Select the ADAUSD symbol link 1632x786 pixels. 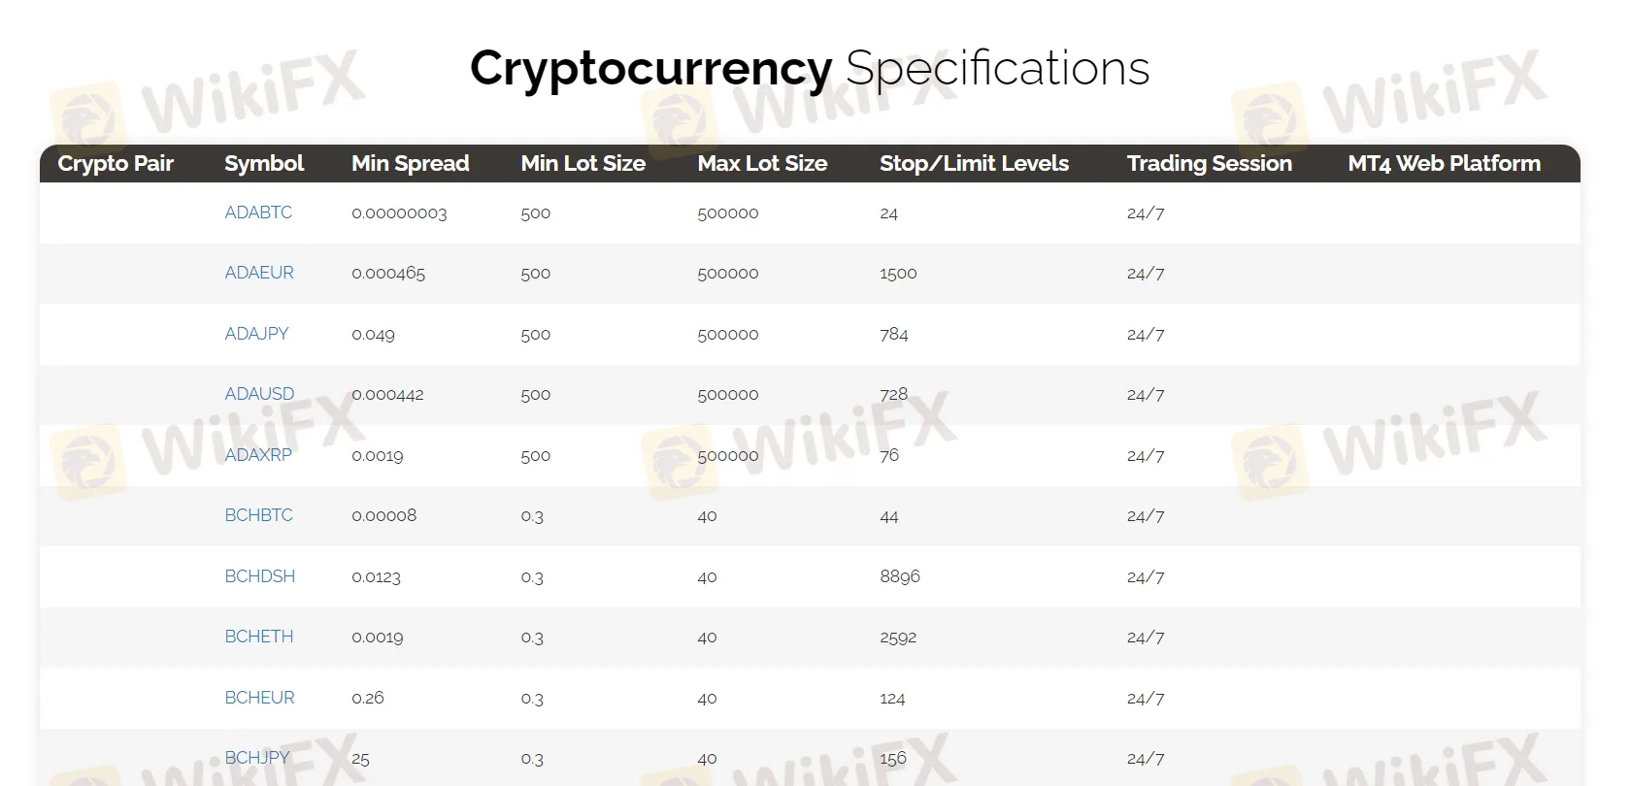(259, 394)
